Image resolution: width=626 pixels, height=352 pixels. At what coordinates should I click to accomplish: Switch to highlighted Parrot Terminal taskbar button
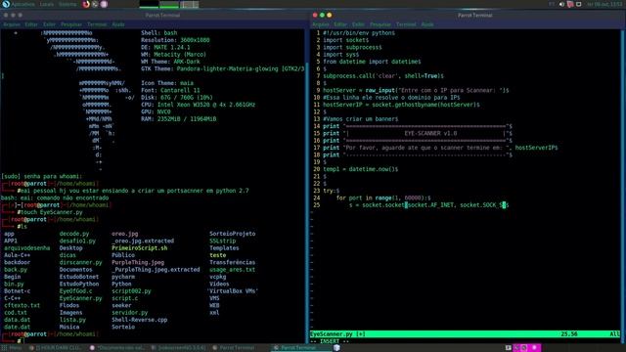point(301,348)
